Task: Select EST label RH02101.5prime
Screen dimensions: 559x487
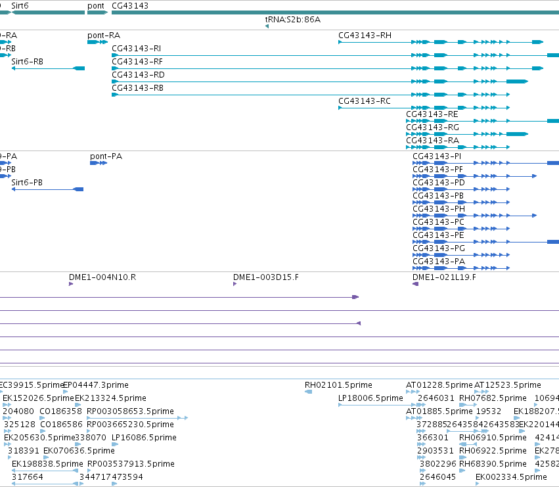Action: pos(338,385)
